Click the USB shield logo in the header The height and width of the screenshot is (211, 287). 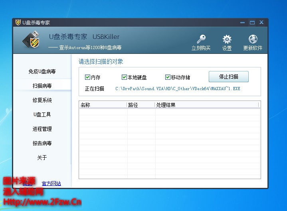click(31, 39)
